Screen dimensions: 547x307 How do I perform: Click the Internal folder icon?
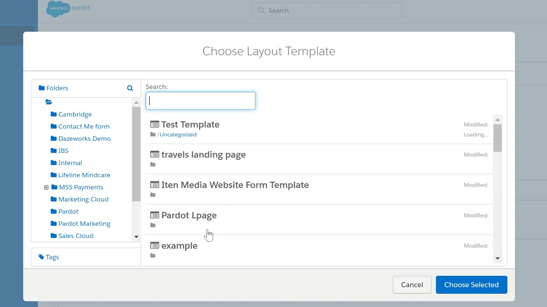click(x=53, y=163)
